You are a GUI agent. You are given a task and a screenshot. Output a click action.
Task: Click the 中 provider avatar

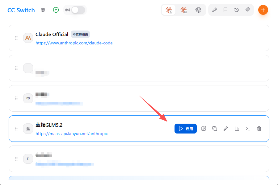pyautogui.click(x=28, y=98)
